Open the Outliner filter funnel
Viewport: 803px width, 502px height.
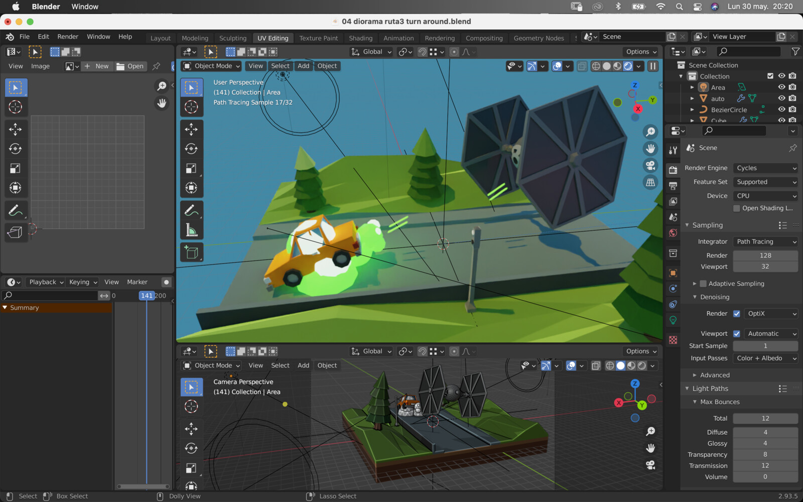795,51
